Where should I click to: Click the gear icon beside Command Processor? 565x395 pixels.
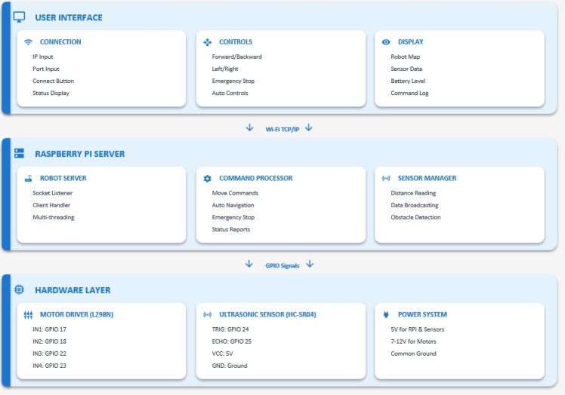pos(207,179)
